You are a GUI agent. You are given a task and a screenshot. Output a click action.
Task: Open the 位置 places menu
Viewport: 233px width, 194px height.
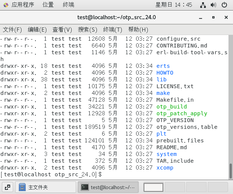[48, 5]
